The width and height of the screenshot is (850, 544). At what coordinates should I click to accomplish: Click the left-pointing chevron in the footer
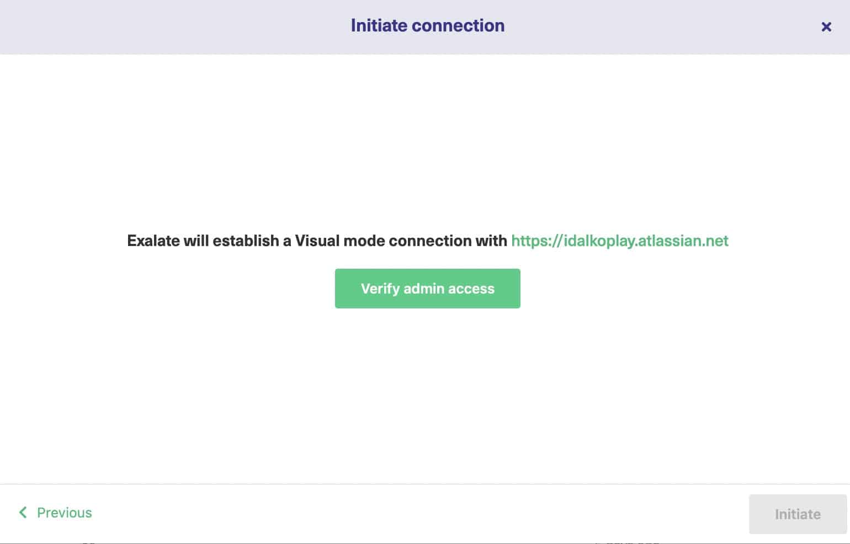(x=23, y=513)
